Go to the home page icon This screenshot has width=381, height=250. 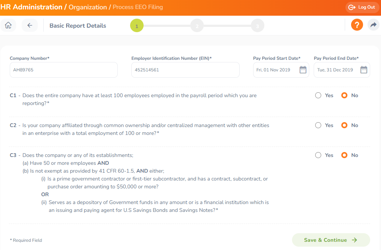tap(8, 25)
